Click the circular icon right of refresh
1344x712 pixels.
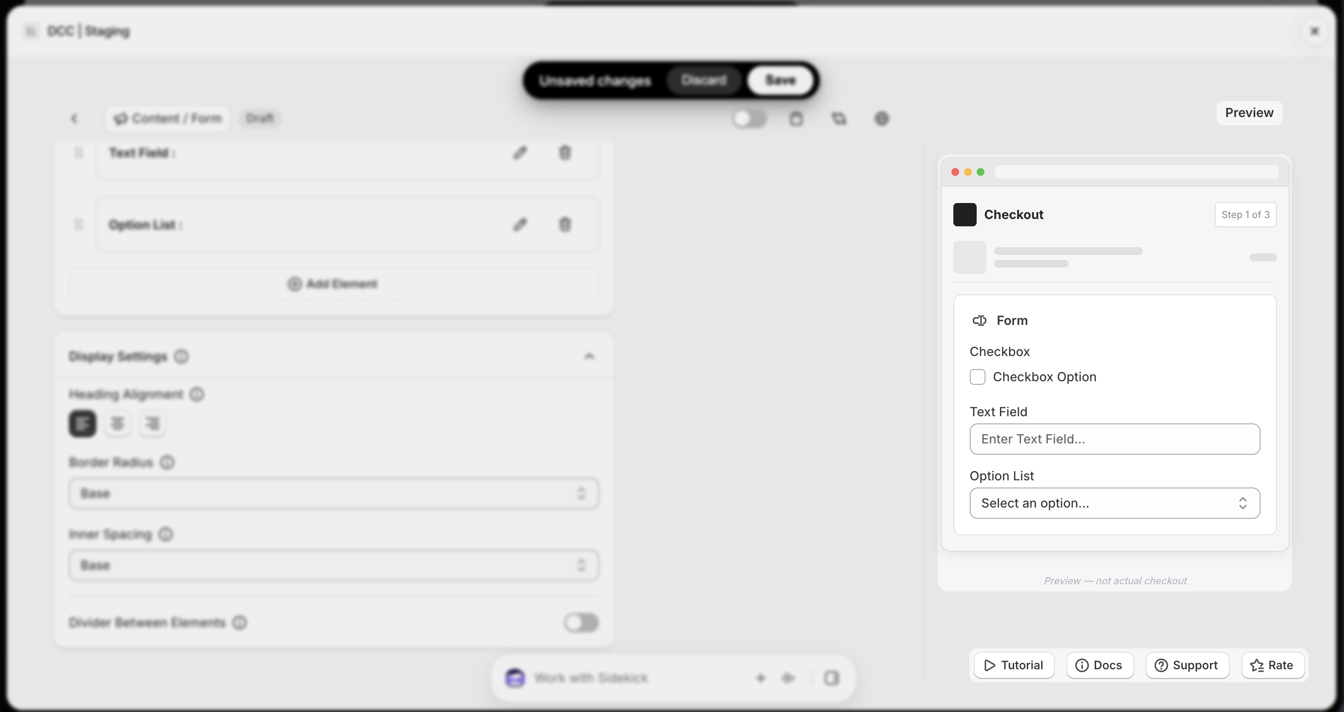coord(882,119)
